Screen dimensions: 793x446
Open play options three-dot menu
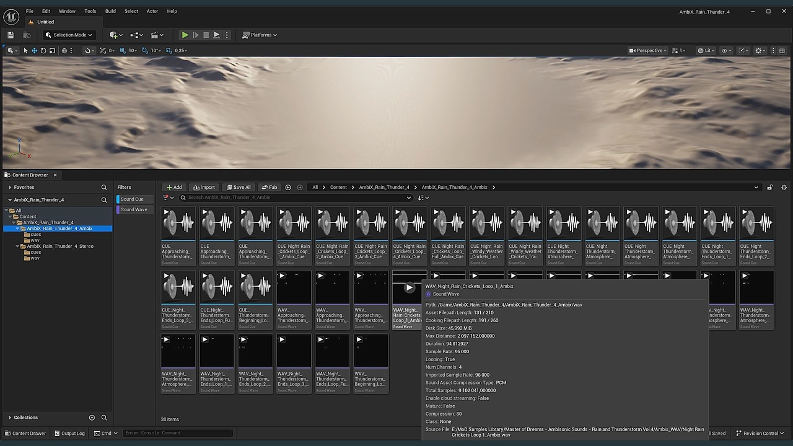point(227,35)
